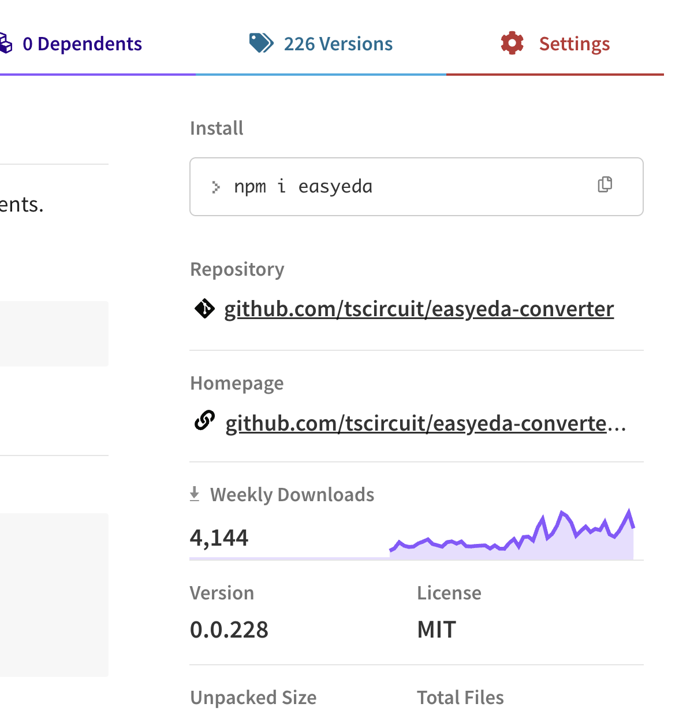Click the download arrow icon by Weekly Downloads
The height and width of the screenshot is (711, 679).
click(x=195, y=494)
